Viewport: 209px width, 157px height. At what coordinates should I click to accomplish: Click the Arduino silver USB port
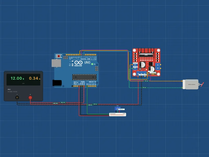56,63
